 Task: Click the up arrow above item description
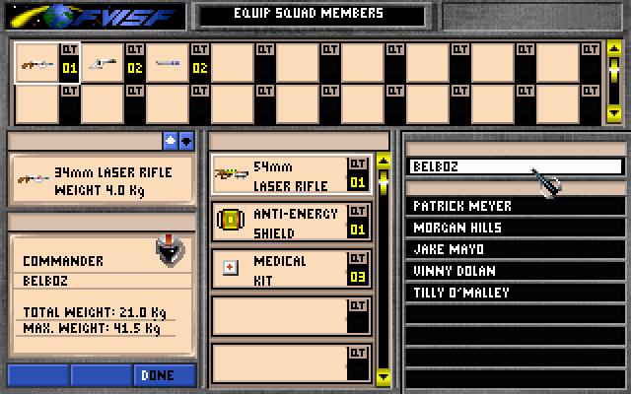coord(171,141)
